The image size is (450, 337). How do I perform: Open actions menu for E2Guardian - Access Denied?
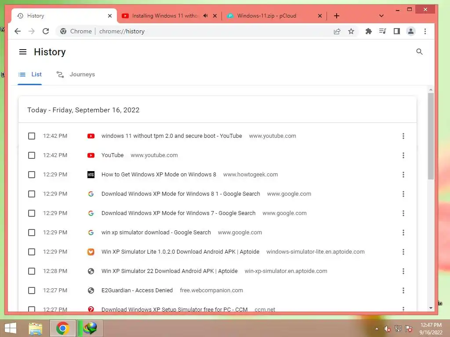[403, 290]
